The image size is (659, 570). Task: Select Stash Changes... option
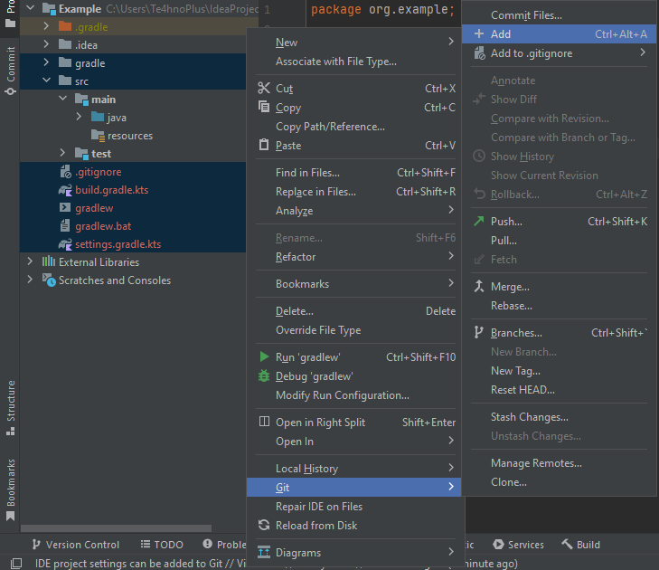click(529, 417)
